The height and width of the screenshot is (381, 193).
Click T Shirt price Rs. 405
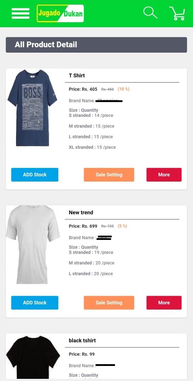83,89
